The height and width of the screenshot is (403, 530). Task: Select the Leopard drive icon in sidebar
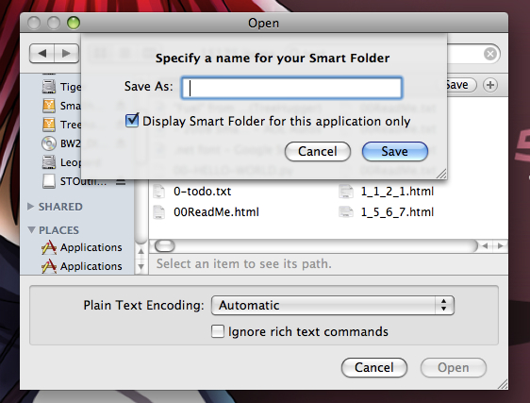pyautogui.click(x=49, y=162)
